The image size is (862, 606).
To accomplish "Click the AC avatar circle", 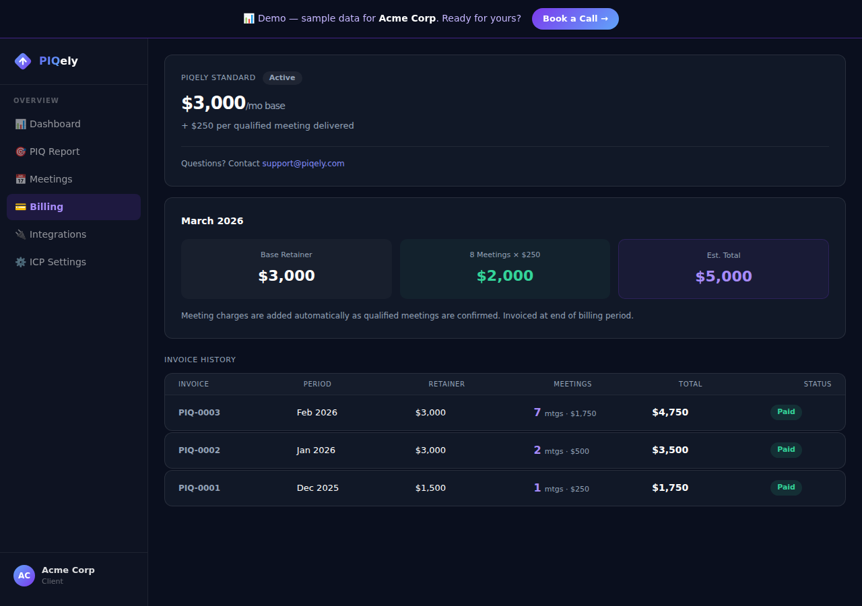I will (24, 576).
